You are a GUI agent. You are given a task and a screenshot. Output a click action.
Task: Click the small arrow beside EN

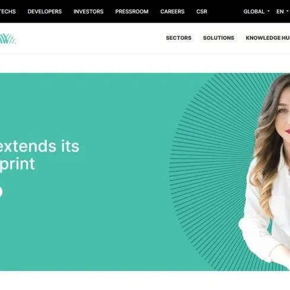(288, 11)
